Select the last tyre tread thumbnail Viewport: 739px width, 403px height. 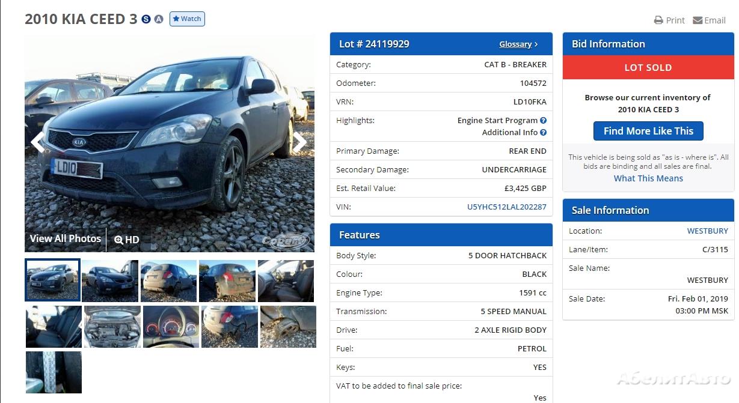tap(54, 372)
